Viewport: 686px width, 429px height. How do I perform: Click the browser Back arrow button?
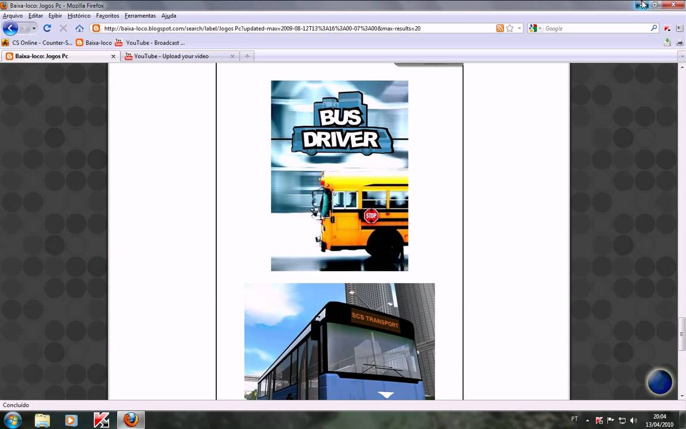(10, 28)
